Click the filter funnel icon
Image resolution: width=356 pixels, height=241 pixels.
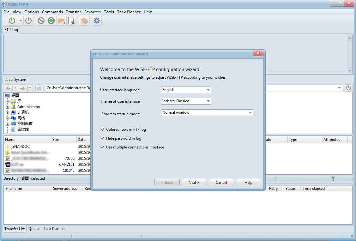pos(333,178)
